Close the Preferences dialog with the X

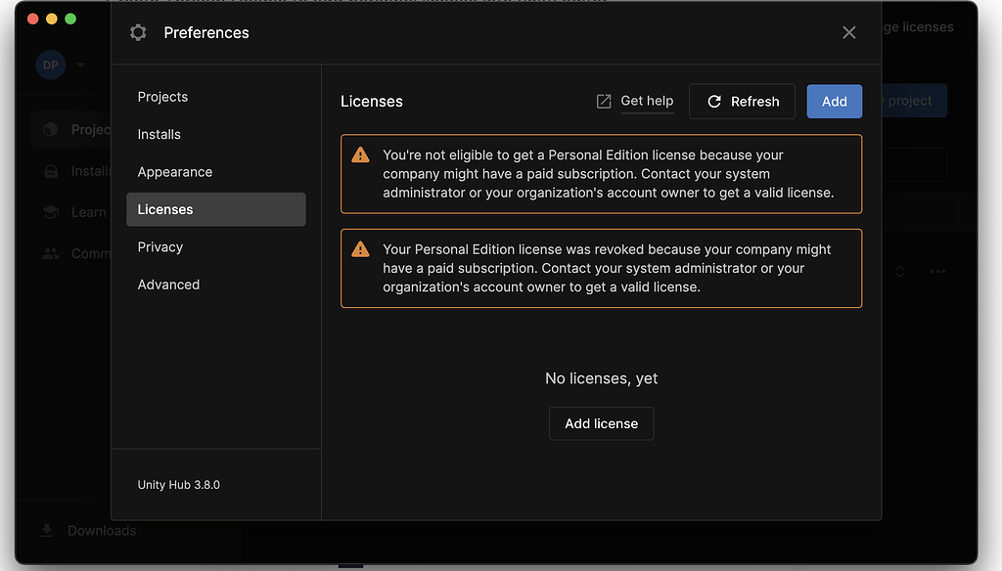[848, 32]
